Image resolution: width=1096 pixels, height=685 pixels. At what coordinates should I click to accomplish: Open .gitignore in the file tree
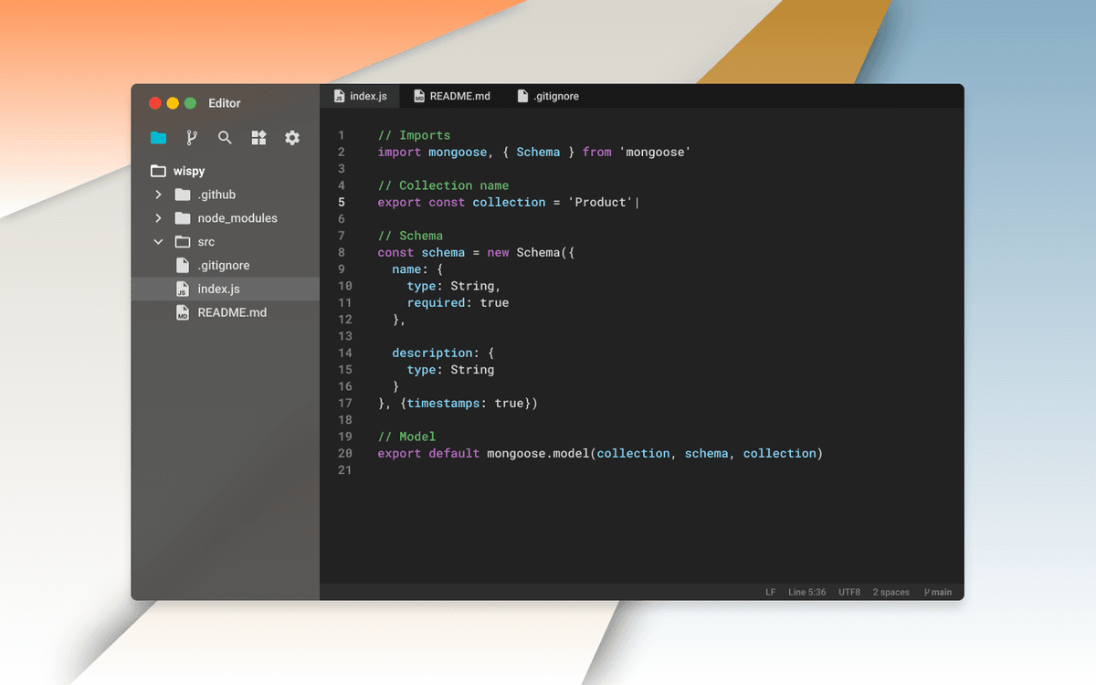pos(223,266)
